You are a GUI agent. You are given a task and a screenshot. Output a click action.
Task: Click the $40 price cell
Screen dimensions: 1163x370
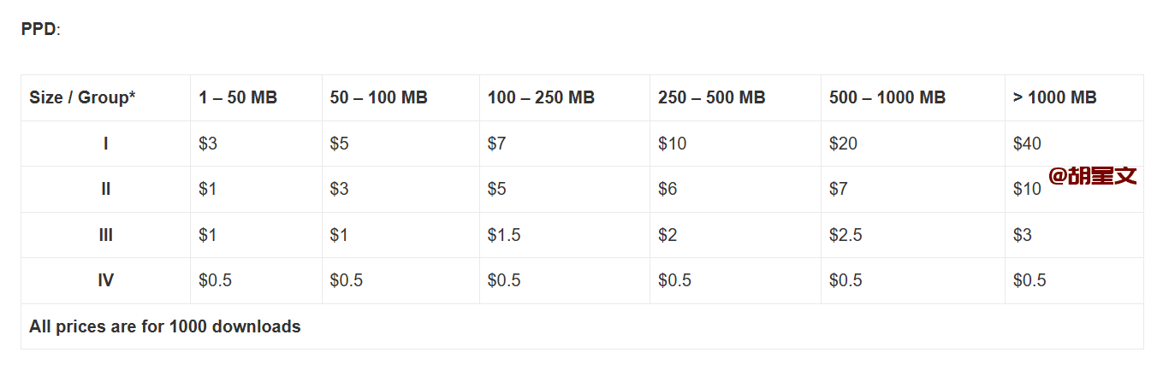click(x=1027, y=144)
